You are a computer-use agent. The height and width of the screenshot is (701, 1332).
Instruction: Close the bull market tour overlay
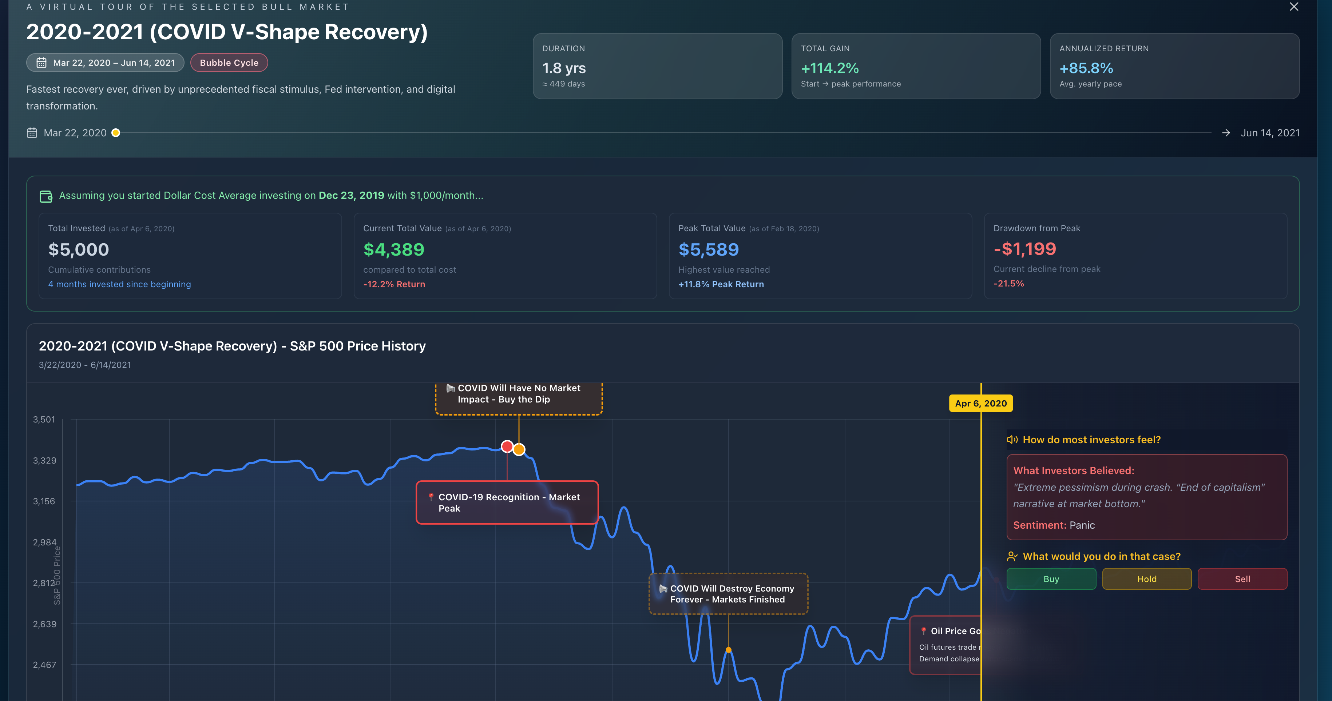click(x=1294, y=7)
